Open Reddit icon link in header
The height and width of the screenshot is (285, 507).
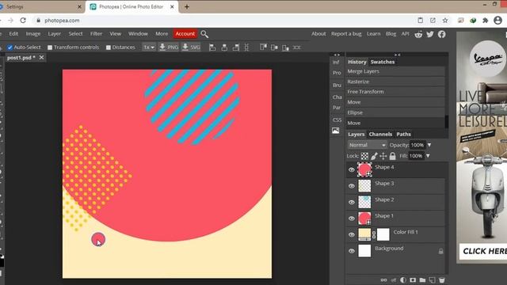[x=418, y=34]
